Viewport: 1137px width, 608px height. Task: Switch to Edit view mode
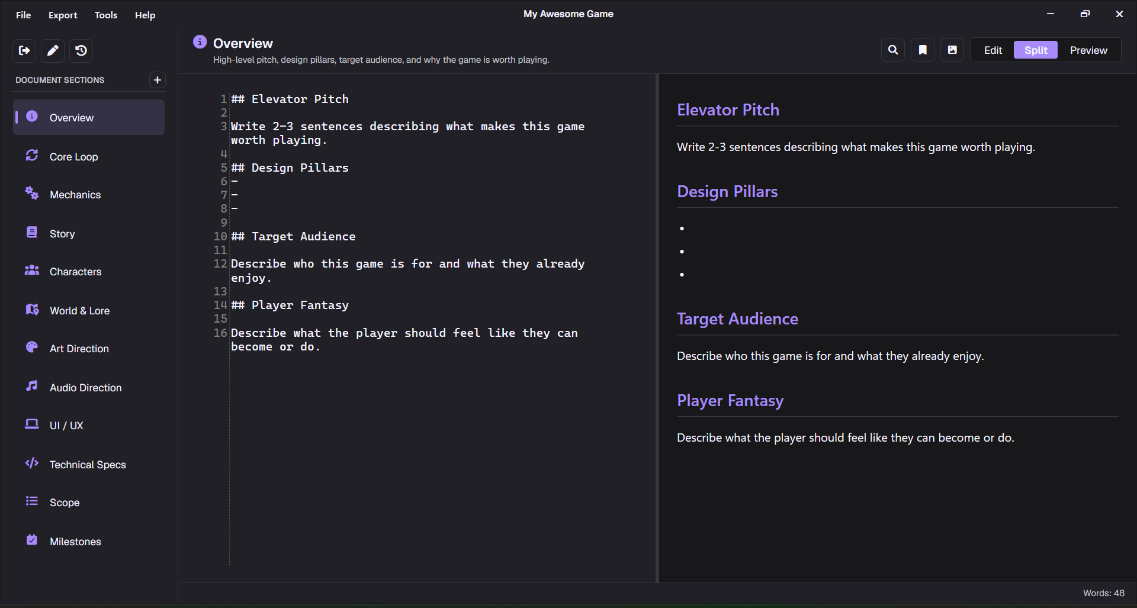coord(993,50)
